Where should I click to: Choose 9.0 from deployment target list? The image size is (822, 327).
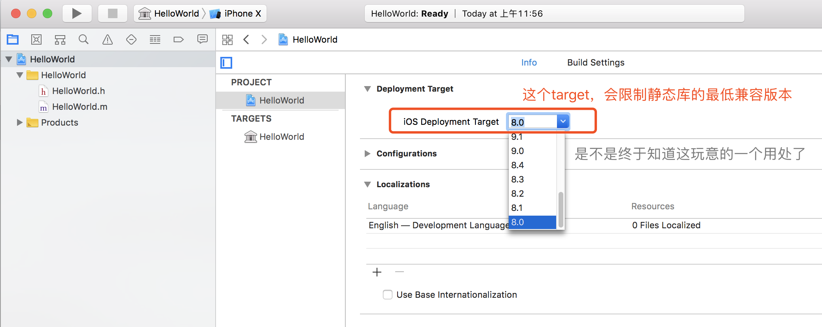click(x=532, y=151)
